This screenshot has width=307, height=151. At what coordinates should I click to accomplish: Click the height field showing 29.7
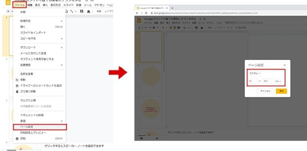click(267, 81)
